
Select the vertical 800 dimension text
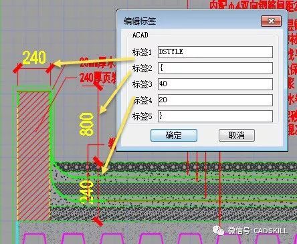[x=86, y=124]
